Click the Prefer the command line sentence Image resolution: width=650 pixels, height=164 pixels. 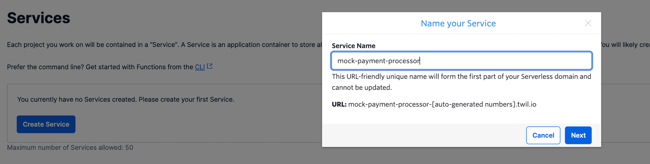[x=100, y=67]
